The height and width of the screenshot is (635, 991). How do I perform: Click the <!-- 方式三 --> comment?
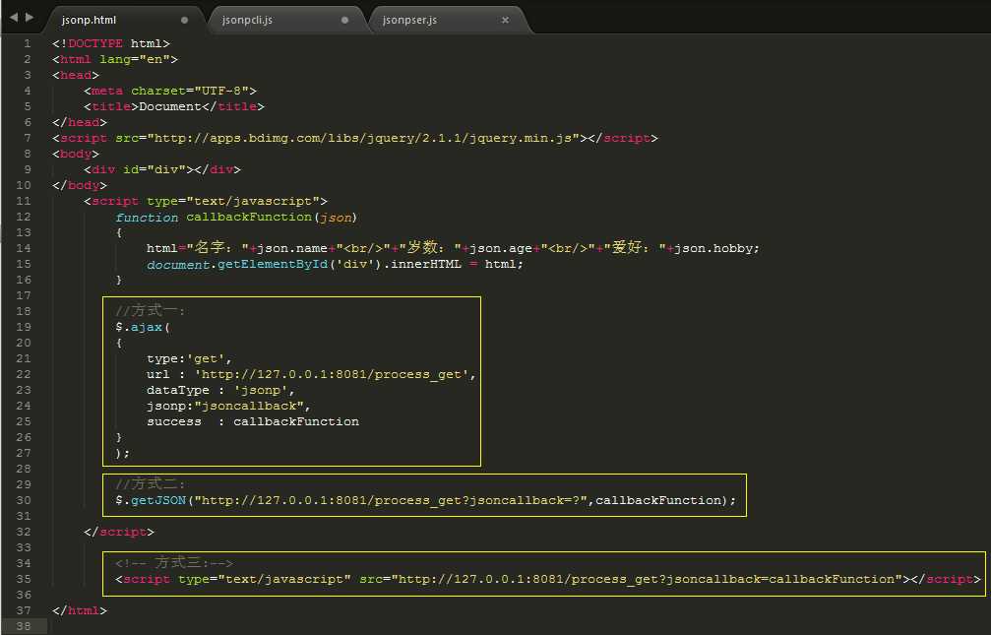[174, 563]
